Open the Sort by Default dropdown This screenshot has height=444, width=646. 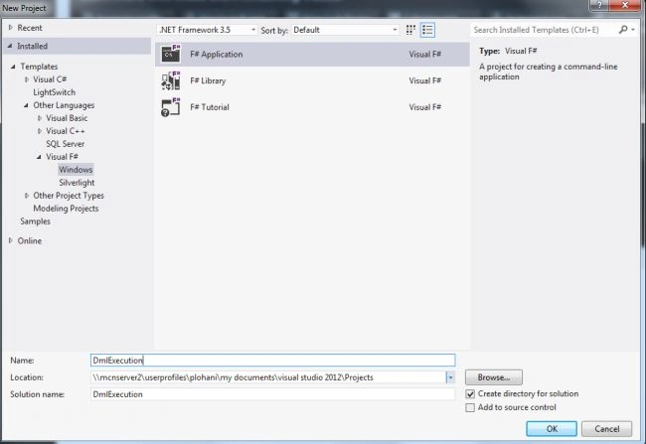345,30
